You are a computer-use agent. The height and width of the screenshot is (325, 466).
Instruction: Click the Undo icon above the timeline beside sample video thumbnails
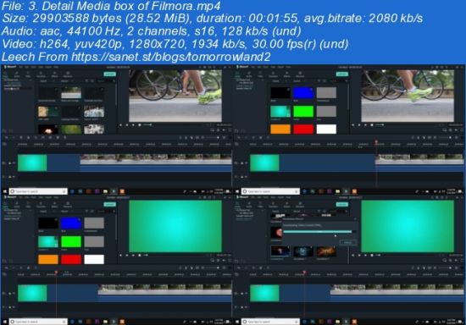click(x=7, y=138)
